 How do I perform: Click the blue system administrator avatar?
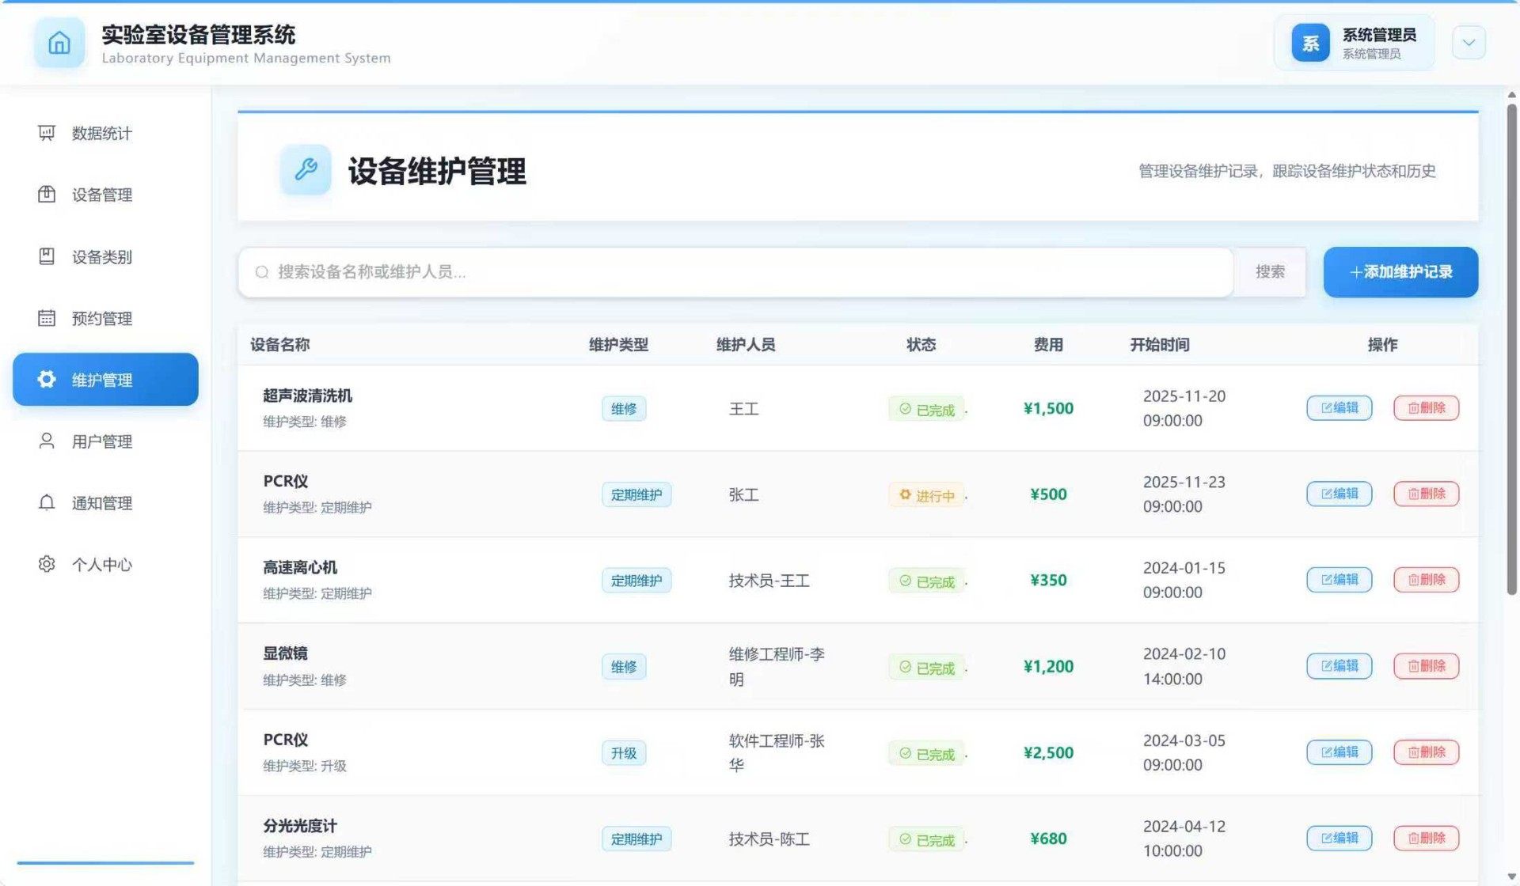click(x=1310, y=43)
